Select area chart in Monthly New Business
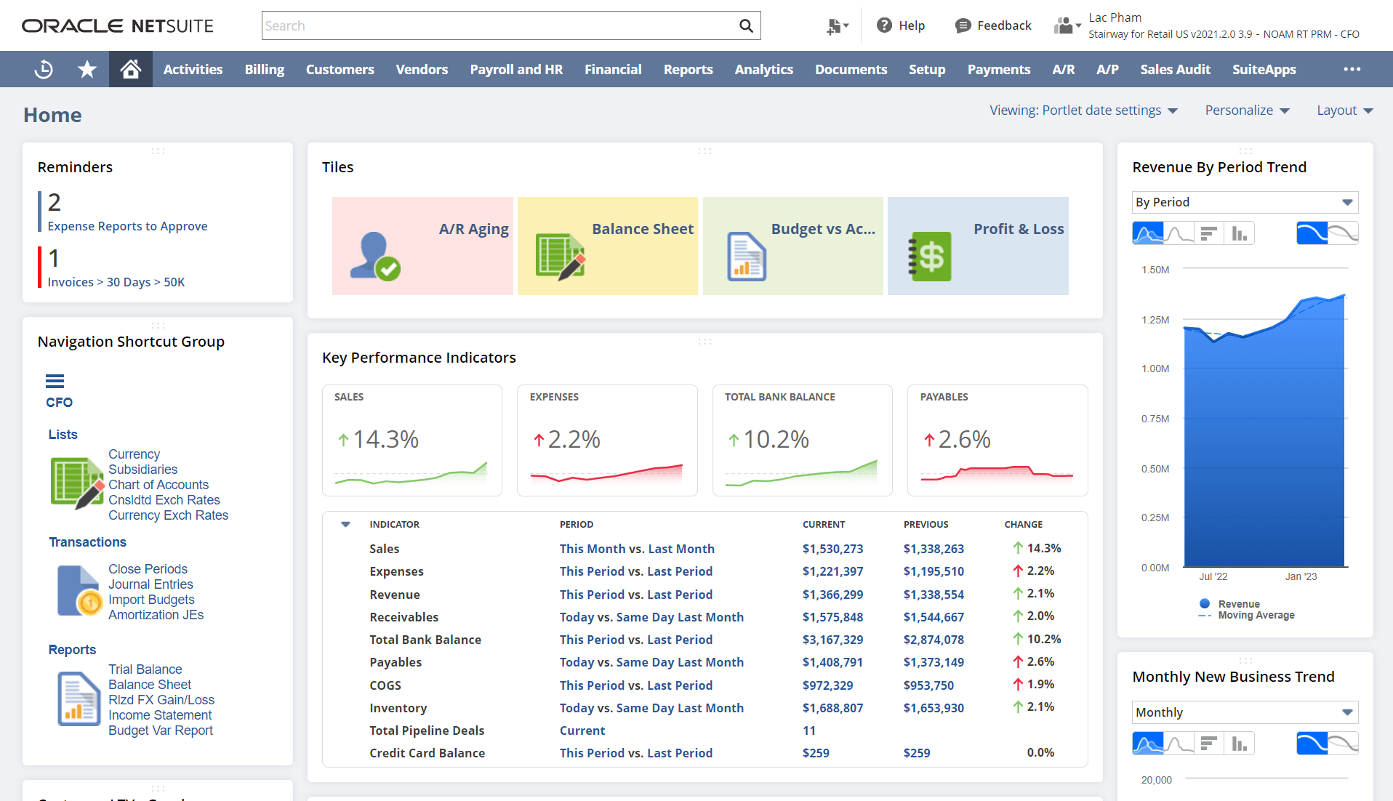 pos(1148,744)
